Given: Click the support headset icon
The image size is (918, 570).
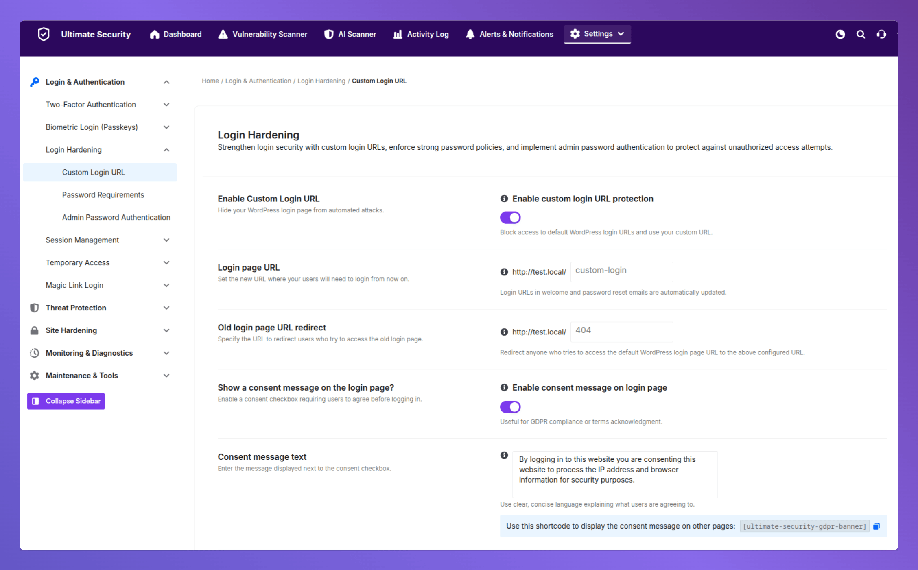Looking at the screenshot, I should coord(881,35).
